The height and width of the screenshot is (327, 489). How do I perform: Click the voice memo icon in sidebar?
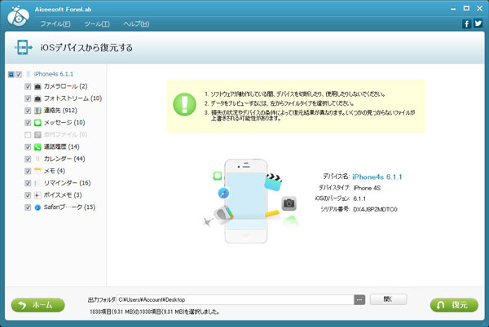(37, 195)
